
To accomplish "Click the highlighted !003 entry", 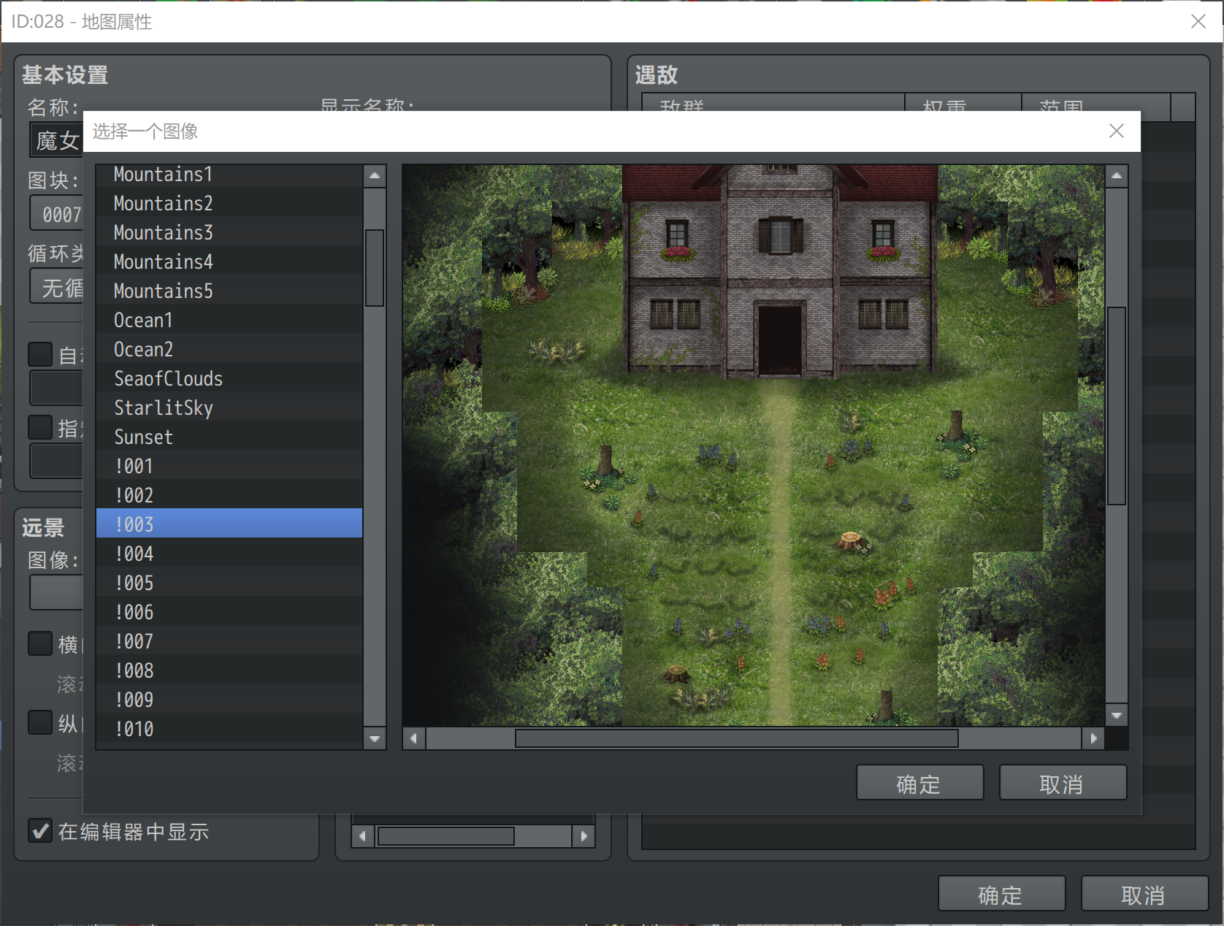I will (x=229, y=524).
